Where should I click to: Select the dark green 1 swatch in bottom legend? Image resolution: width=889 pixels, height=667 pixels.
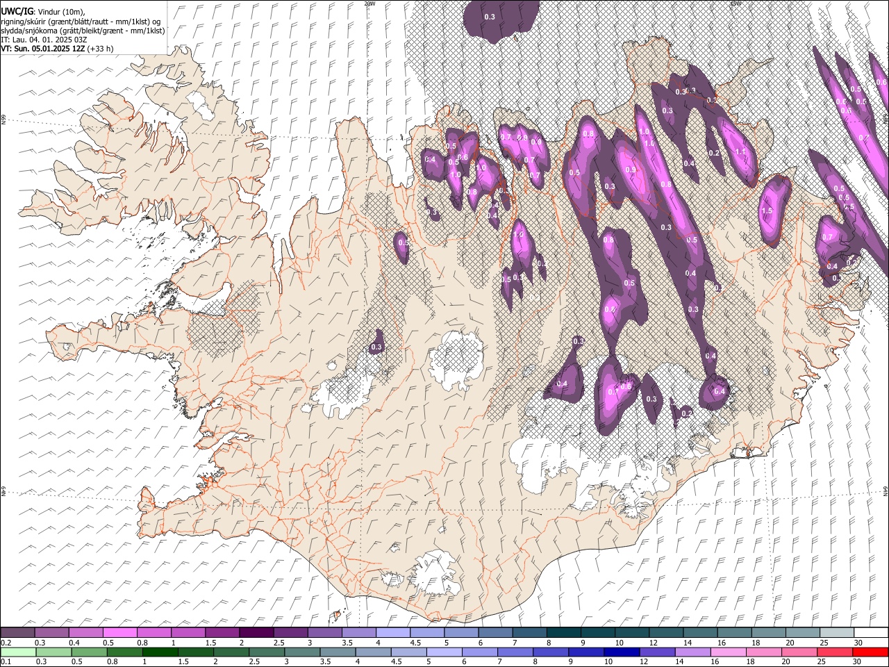[x=159, y=652]
